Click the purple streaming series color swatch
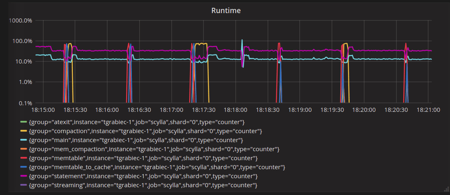Viewport: 450px width, 195px height. (23, 185)
